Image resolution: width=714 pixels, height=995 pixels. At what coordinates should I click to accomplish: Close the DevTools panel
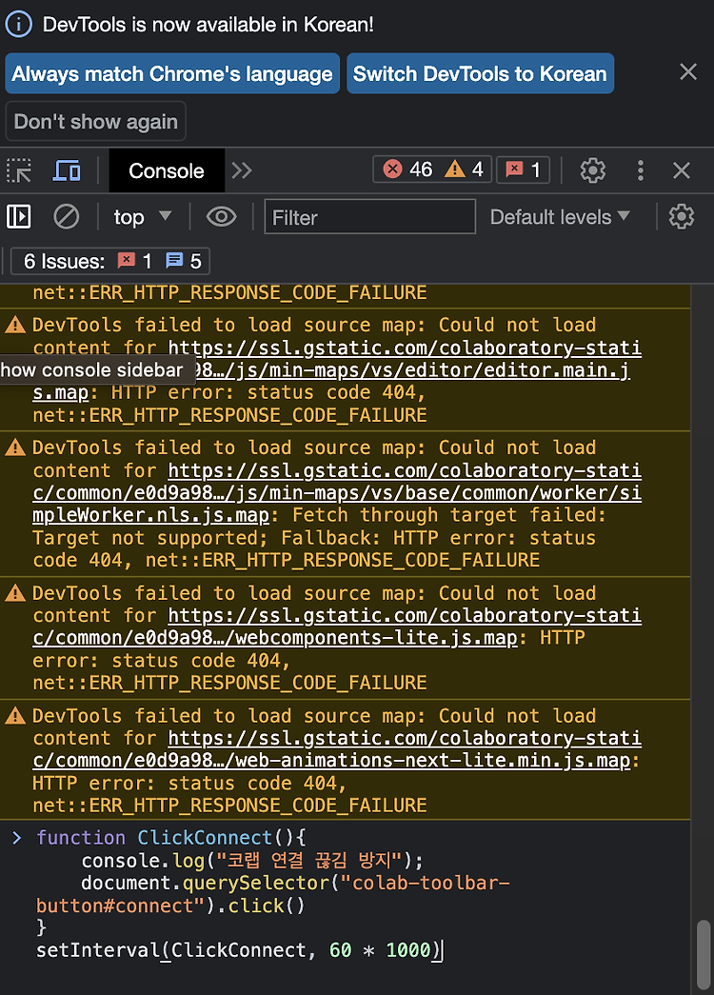(682, 170)
